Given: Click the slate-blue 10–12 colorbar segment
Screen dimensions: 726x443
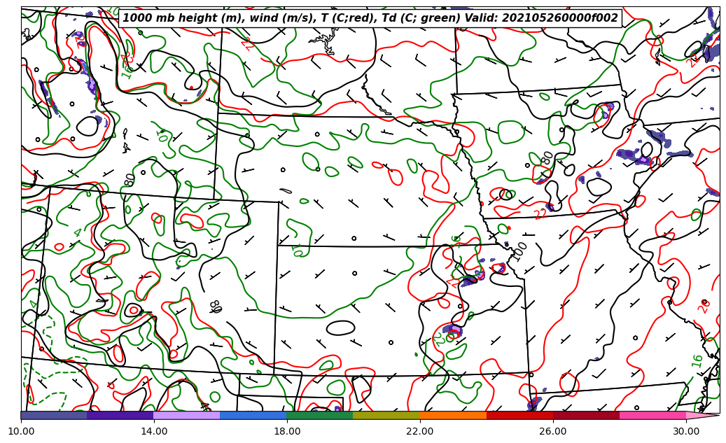Looking at the screenshot, I should click(x=54, y=415).
